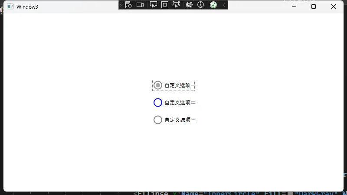Select radio button 自定义选项三
The height and width of the screenshot is (195, 347).
(158, 120)
